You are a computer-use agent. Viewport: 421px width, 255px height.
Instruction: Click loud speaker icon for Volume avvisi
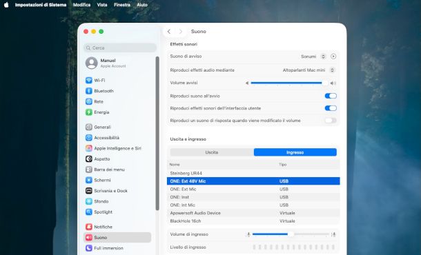333,83
